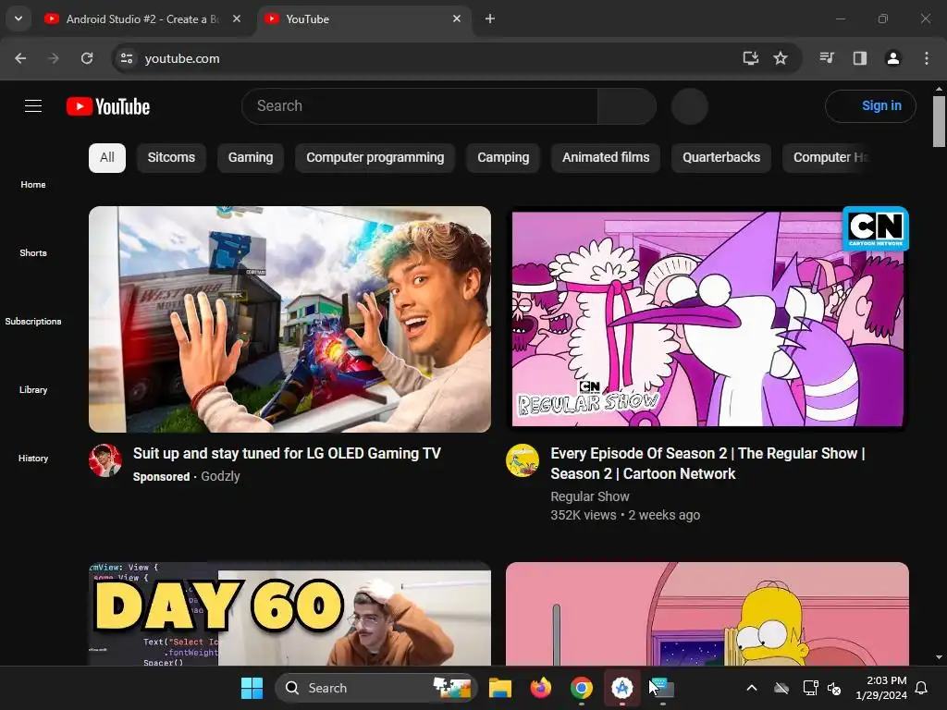Open the Regular Show Season 2 thumbnail
The height and width of the screenshot is (710, 947).
click(707, 319)
